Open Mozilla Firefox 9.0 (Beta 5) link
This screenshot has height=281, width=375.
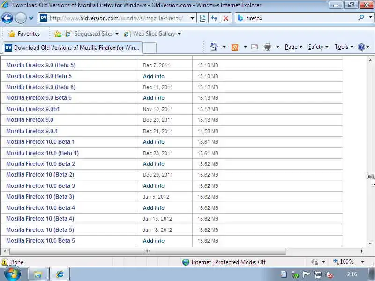pyautogui.click(x=41, y=65)
